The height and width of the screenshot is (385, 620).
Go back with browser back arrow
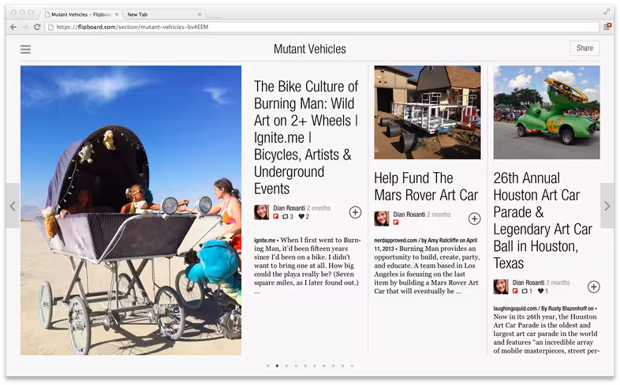[x=13, y=27]
